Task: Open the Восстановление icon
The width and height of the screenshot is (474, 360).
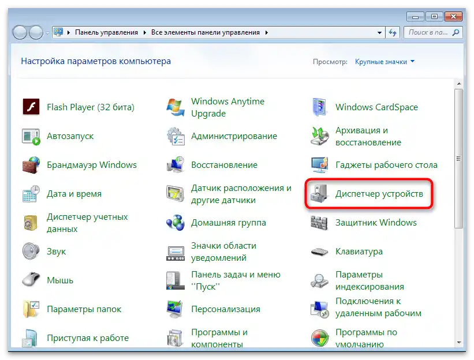Action: (176, 165)
